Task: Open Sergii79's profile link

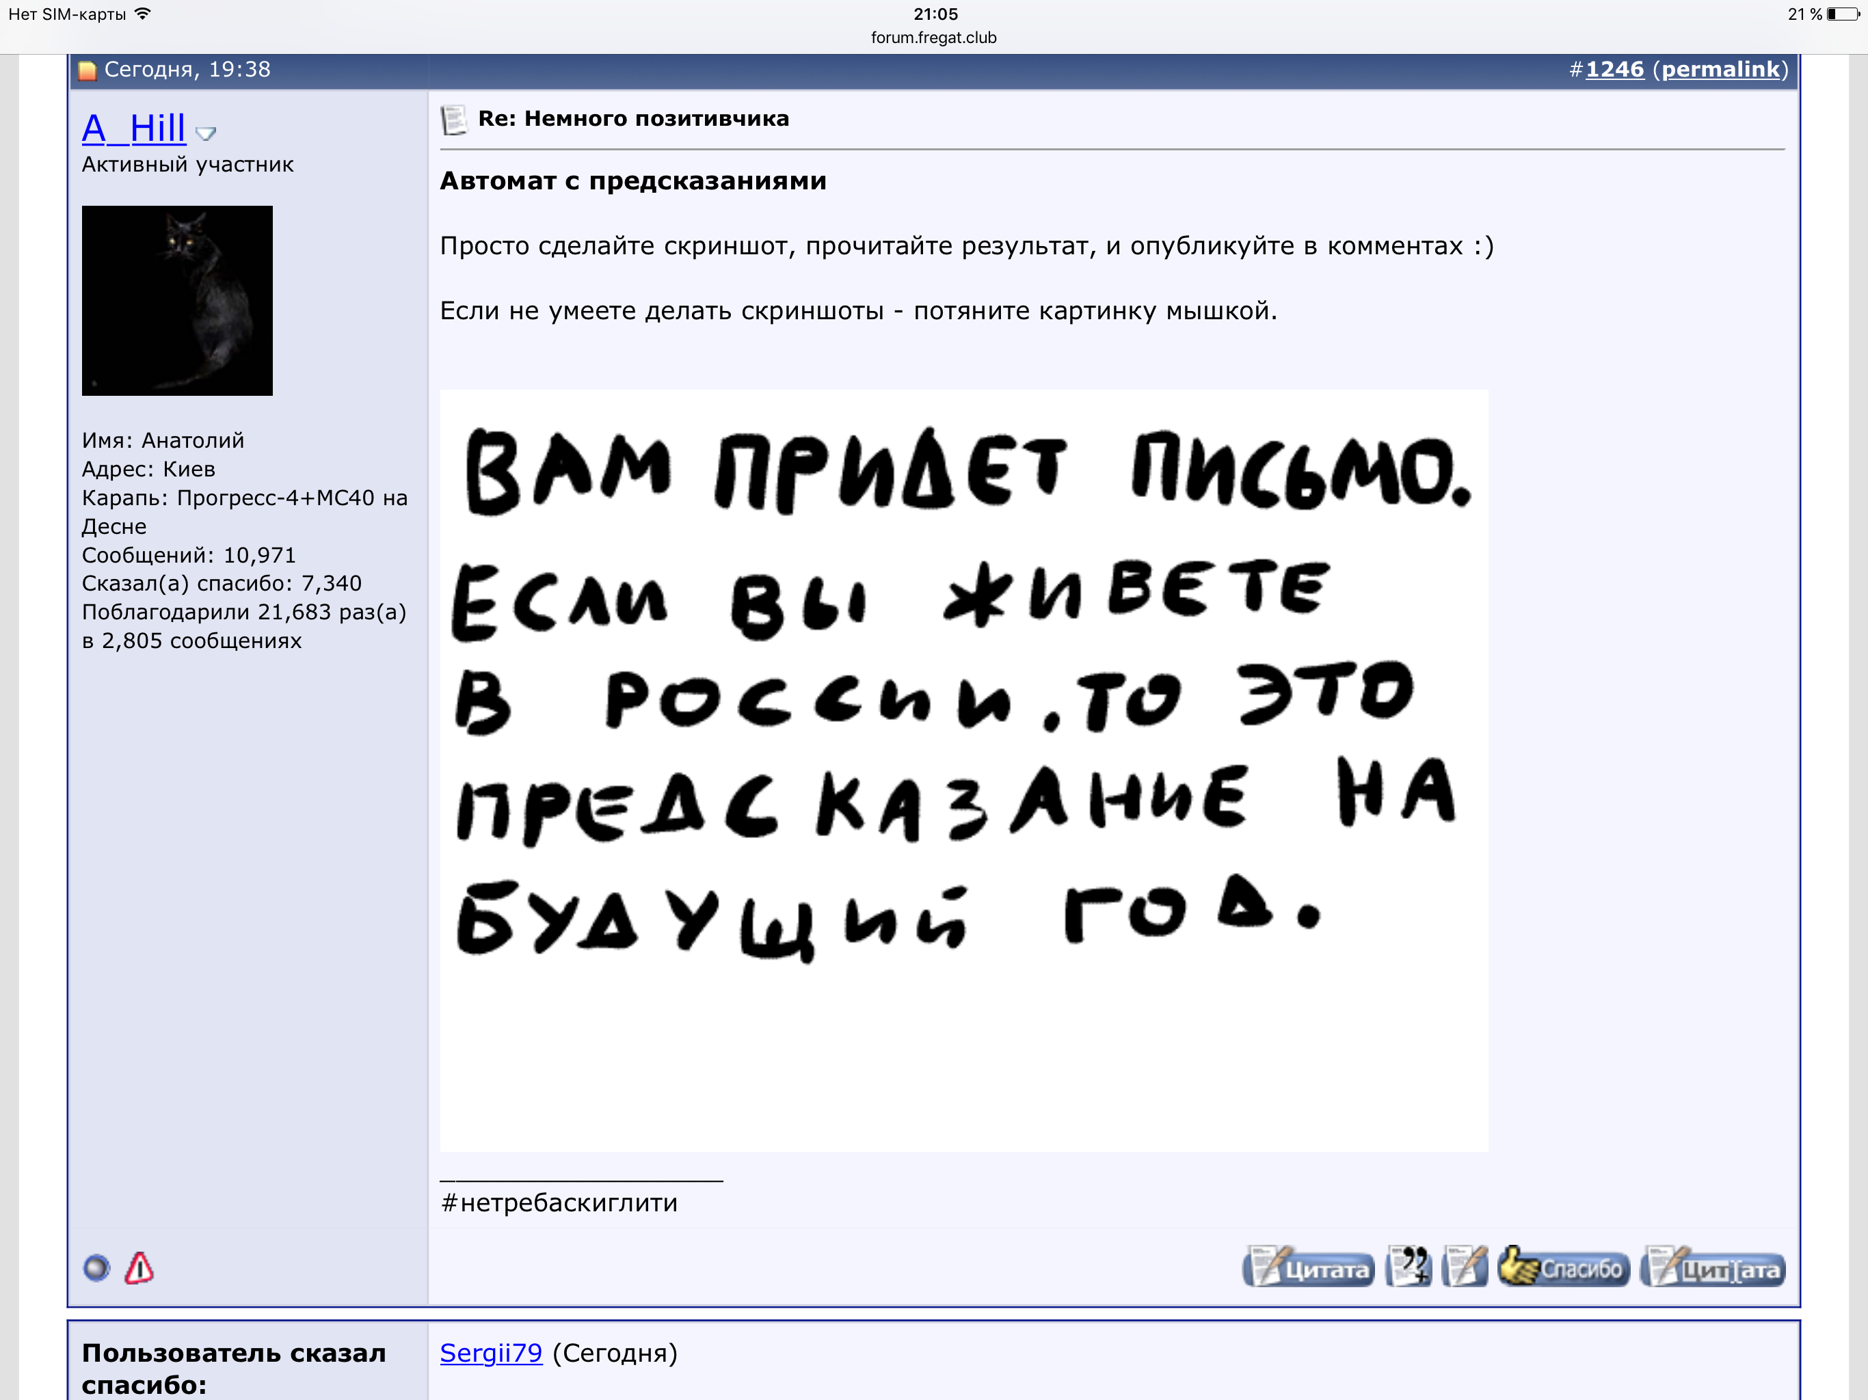Action: click(491, 1353)
